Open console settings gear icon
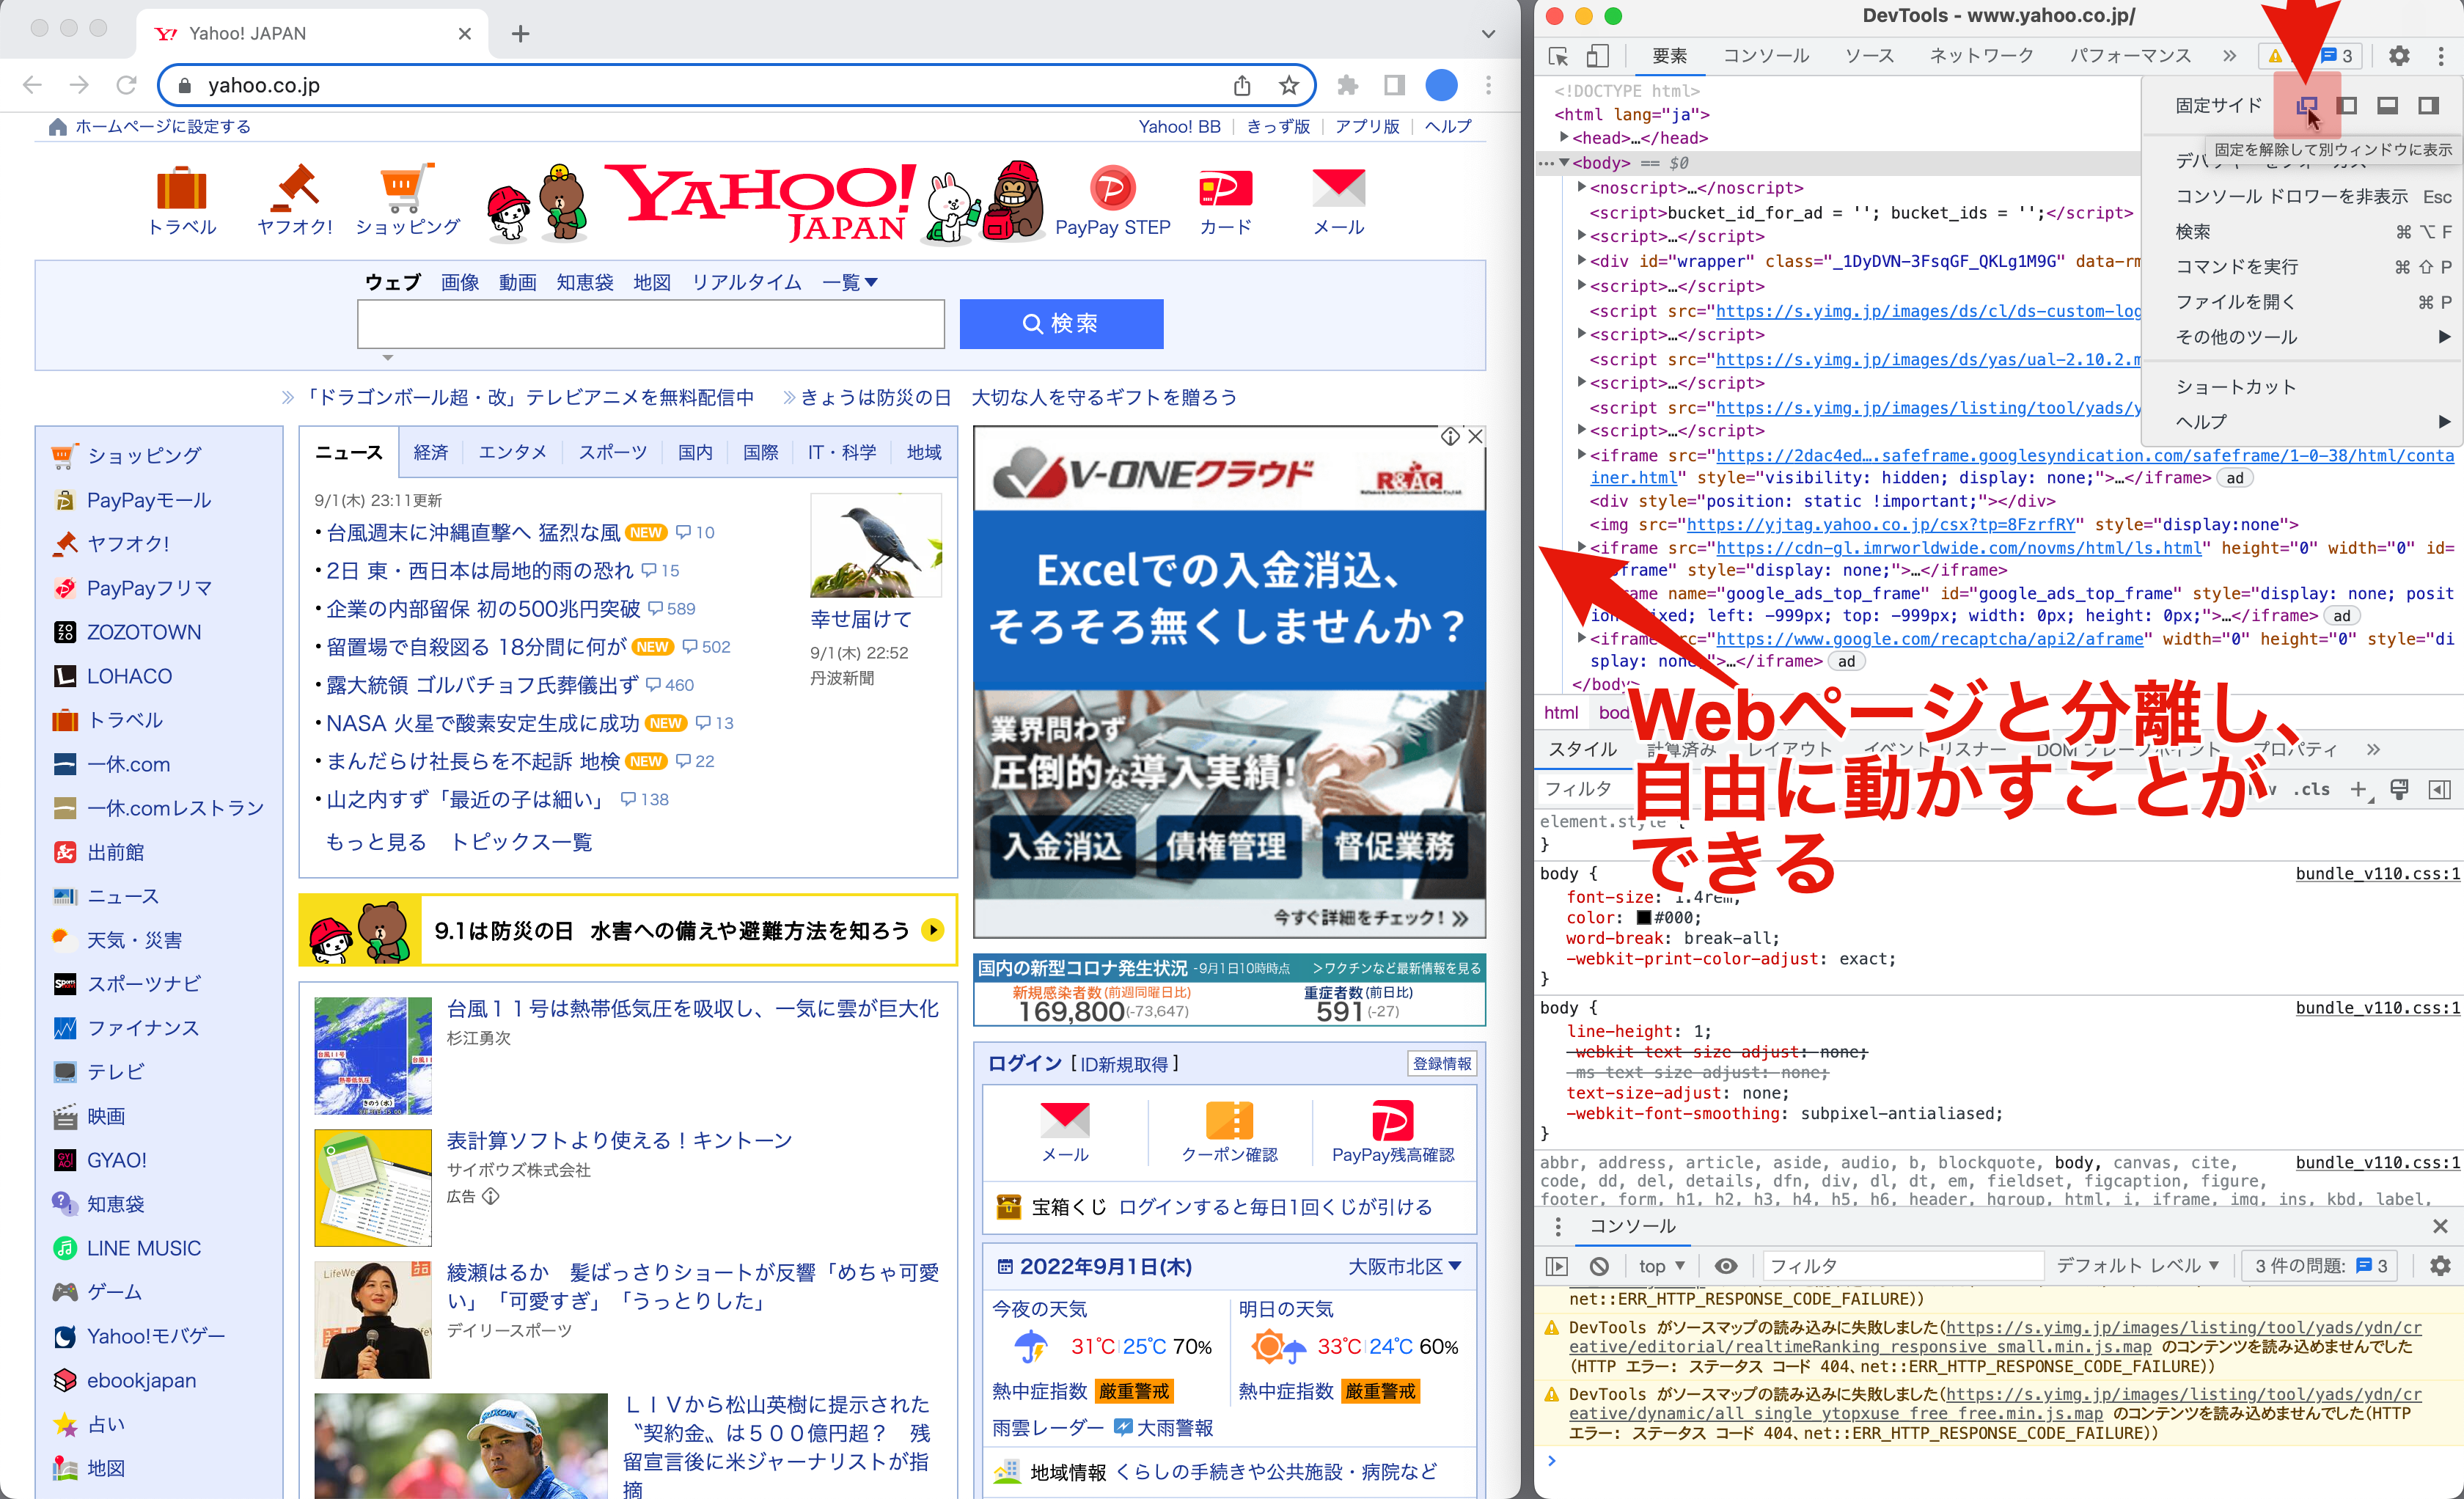Screen dimensions: 2464x1499 [2440, 1266]
